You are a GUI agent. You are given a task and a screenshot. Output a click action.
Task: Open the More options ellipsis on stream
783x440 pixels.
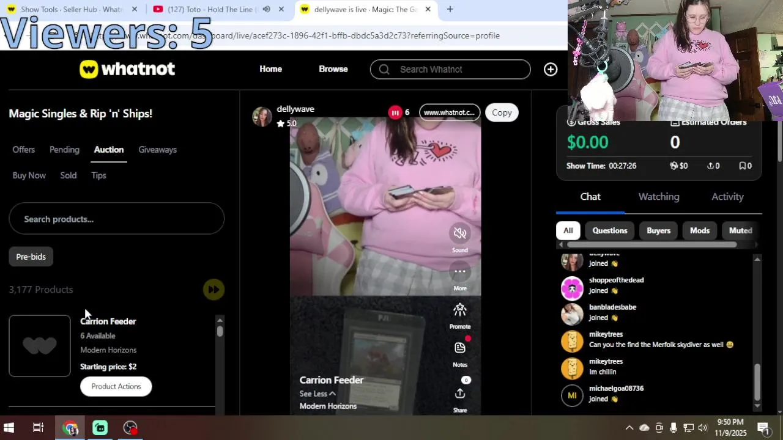coord(460,271)
